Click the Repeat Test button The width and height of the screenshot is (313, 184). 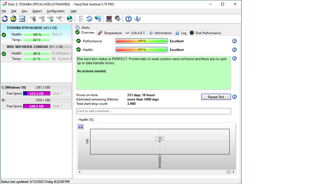click(216, 97)
